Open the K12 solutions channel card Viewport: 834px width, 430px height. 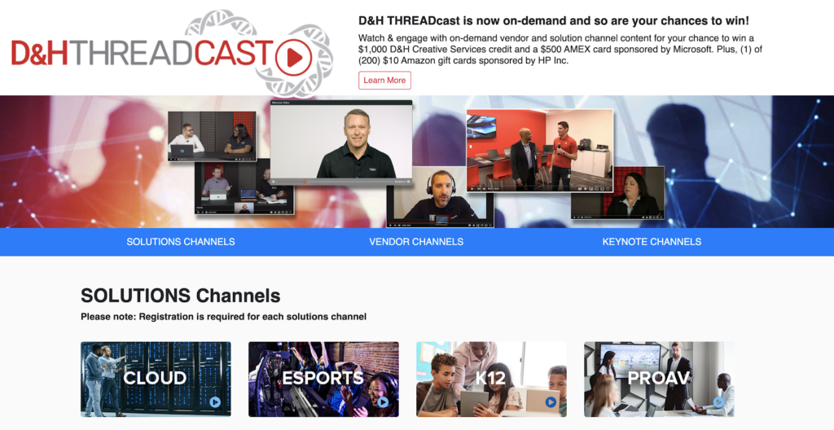(x=491, y=379)
